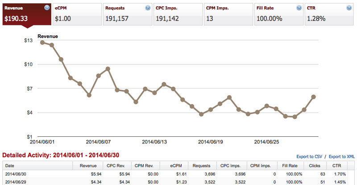The image size is (357, 185).
Task: Click Export to XML link
Action: (x=342, y=157)
